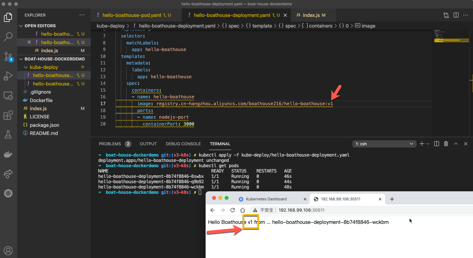This screenshot has height=258, width=473.
Task: Reload the page in browser window
Action: pyautogui.click(x=233, y=210)
